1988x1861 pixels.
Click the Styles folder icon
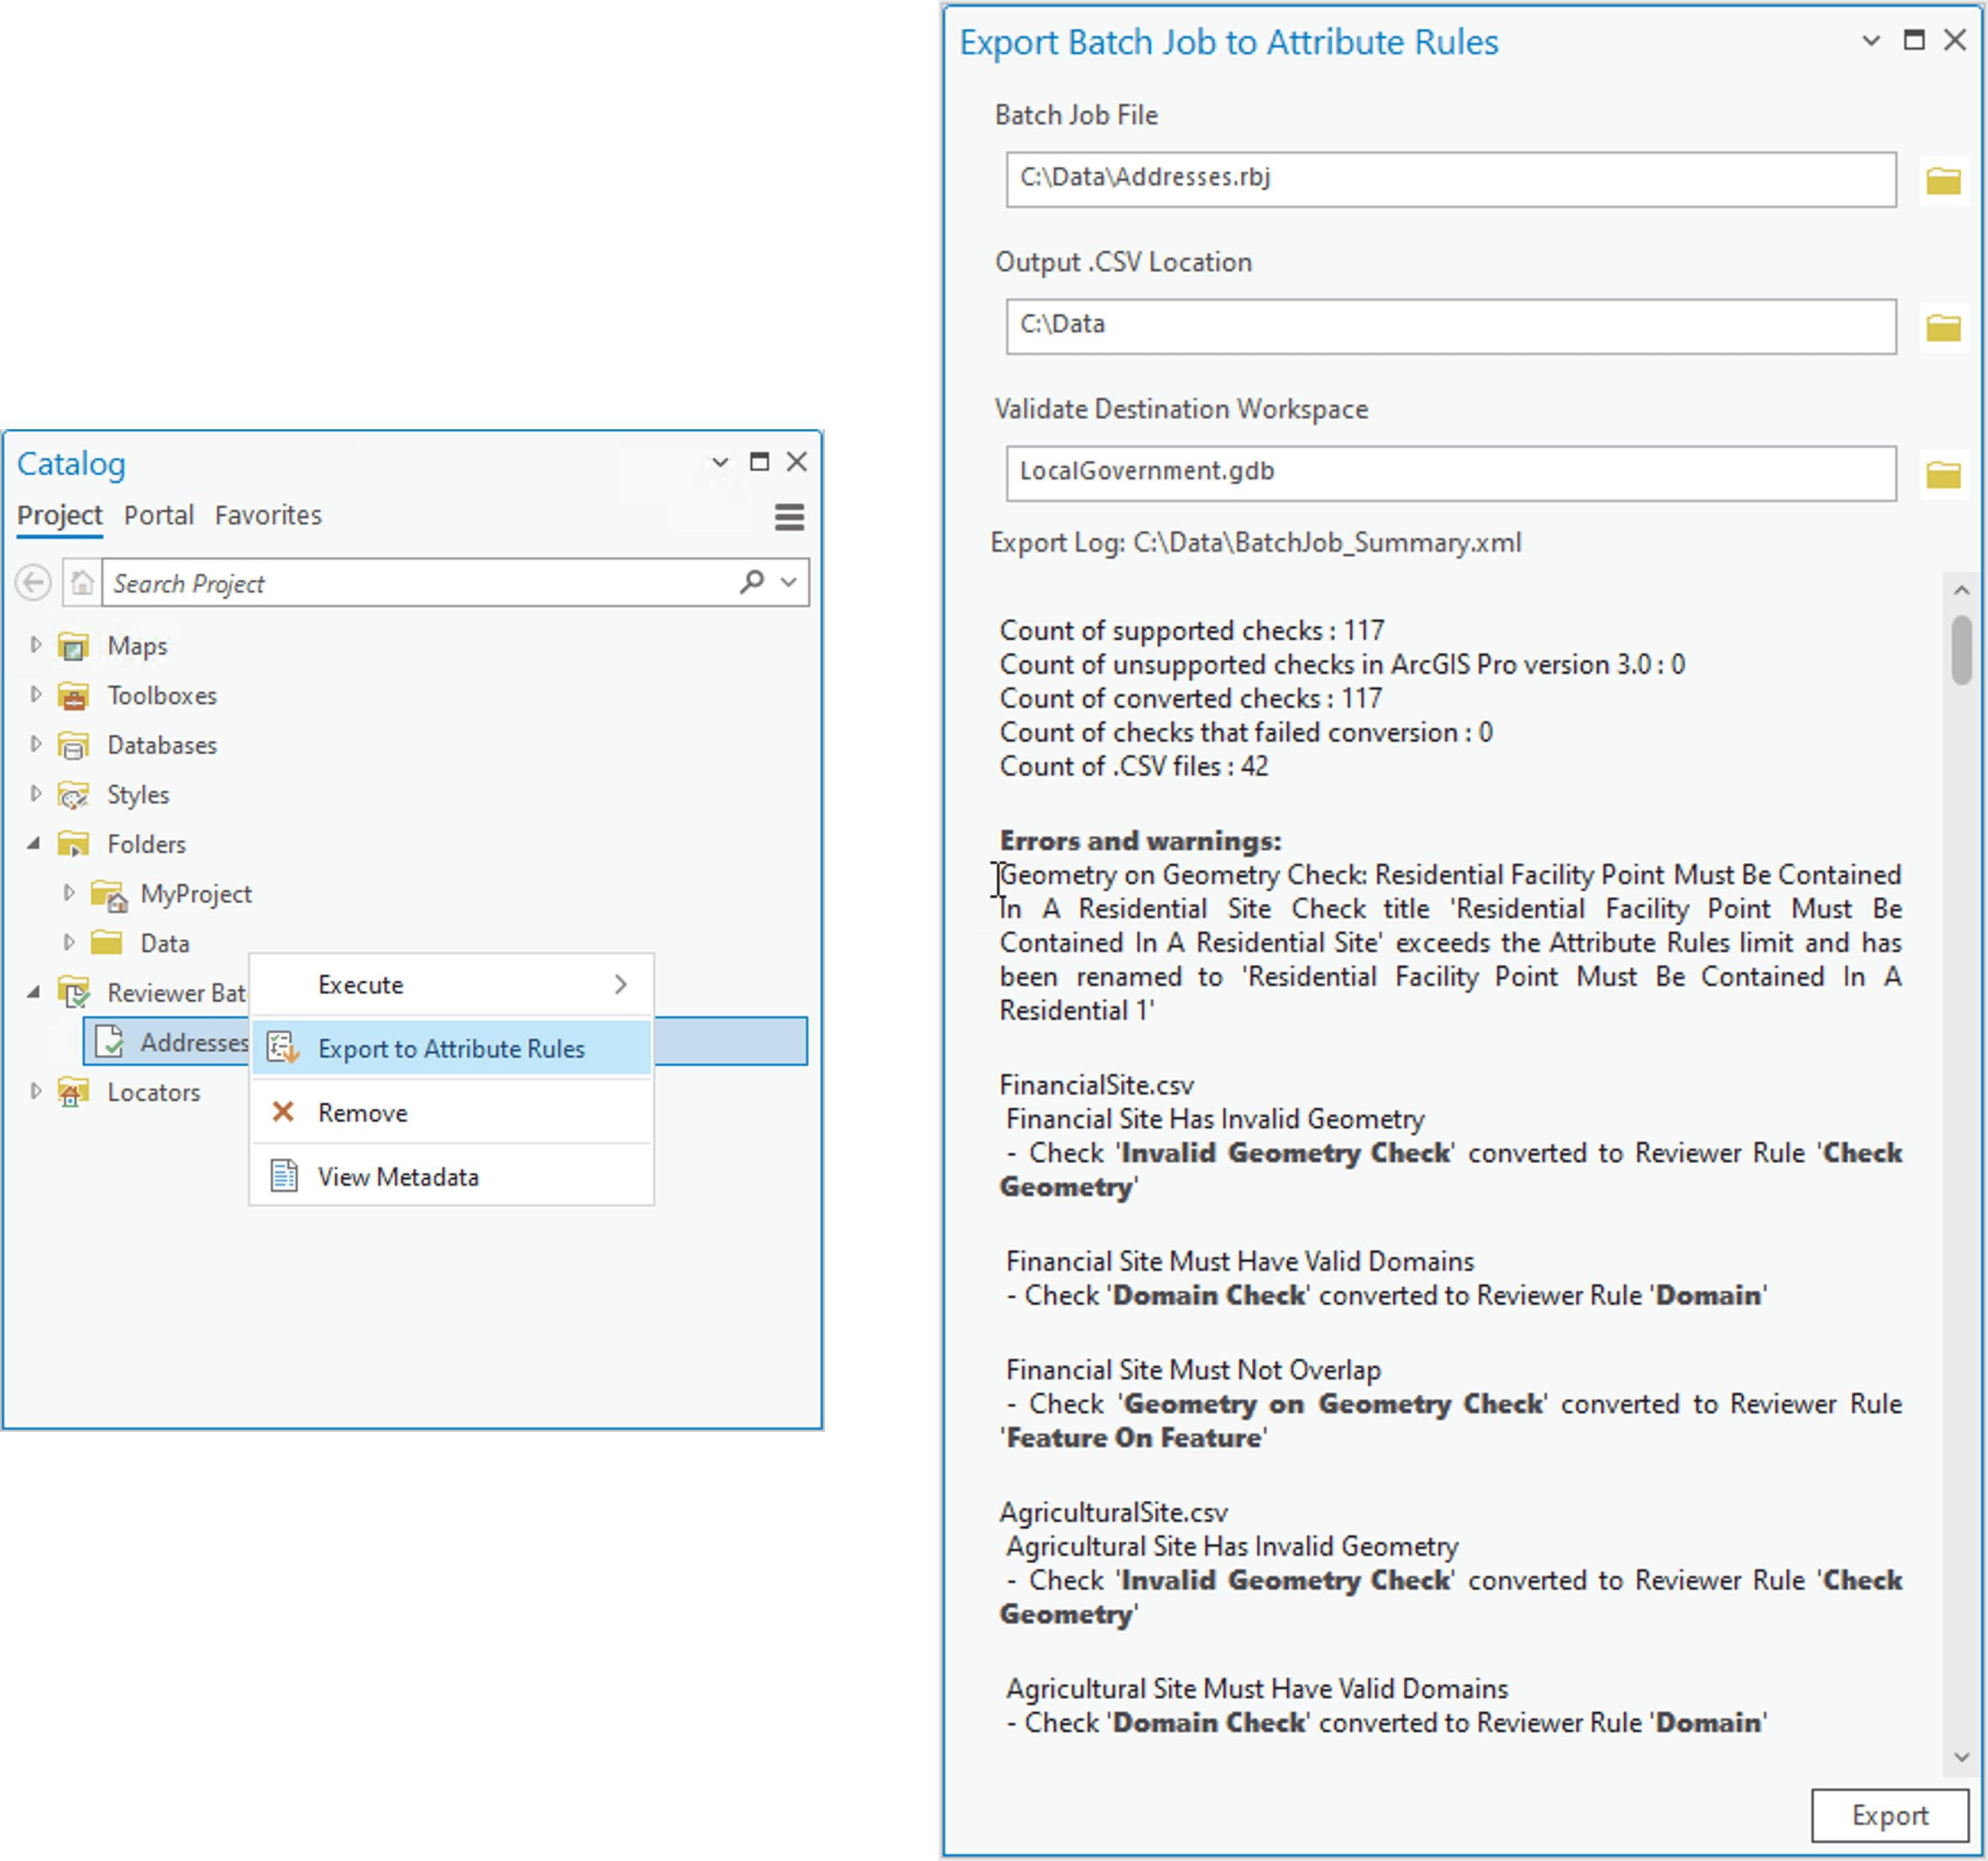73,795
